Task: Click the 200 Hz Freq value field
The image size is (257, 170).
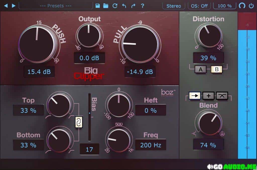Action: tap(151, 145)
